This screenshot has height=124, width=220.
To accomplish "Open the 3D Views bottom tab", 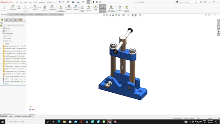I will coord(18,117).
